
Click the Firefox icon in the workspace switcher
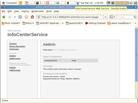(113, 3)
